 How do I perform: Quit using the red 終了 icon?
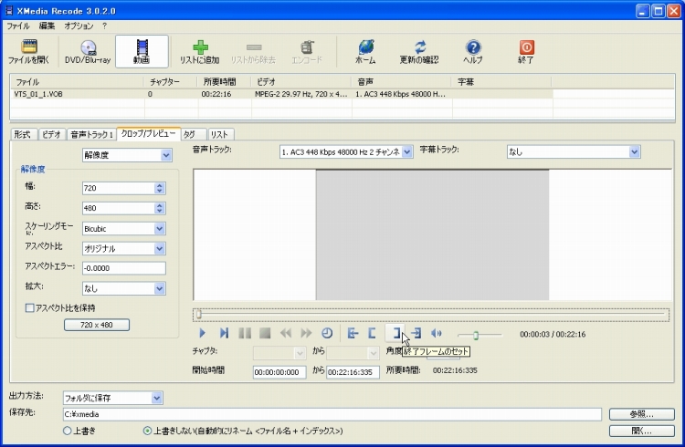(x=526, y=51)
